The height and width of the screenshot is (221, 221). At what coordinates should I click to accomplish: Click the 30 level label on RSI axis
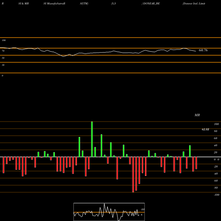3,65
